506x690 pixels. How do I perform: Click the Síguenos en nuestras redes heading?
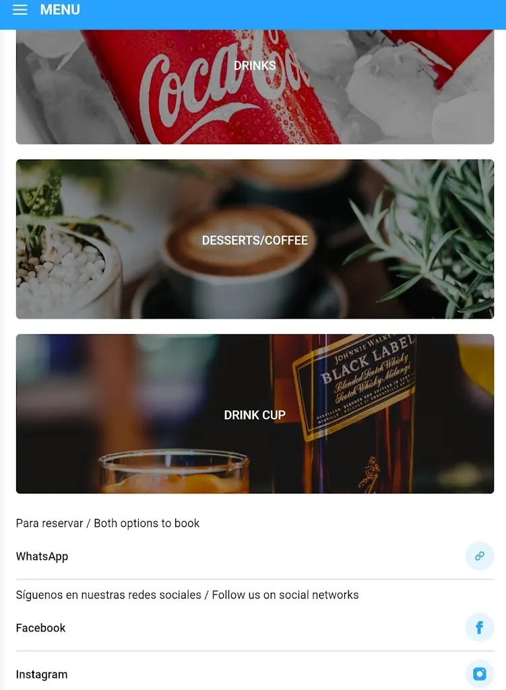pyautogui.click(x=187, y=595)
